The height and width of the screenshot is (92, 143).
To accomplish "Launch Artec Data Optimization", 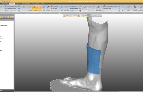I will pos(98,8).
